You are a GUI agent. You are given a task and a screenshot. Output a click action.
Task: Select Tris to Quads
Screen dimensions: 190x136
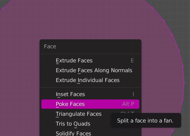tap(73, 124)
